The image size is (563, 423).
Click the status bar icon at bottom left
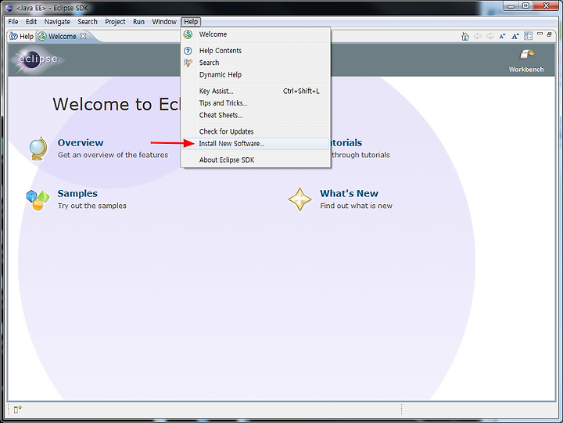(x=17, y=409)
